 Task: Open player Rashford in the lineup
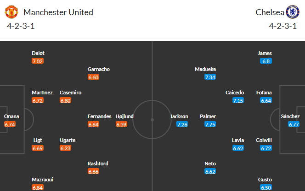point(98,164)
